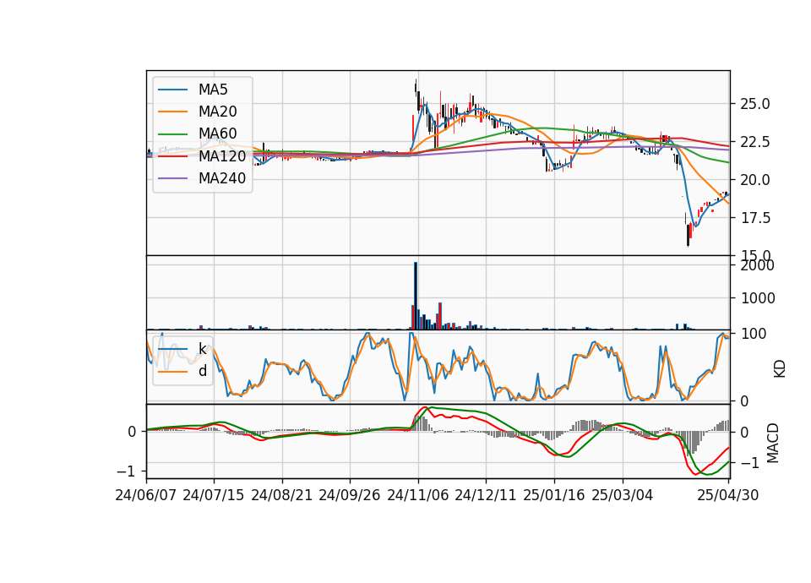Click the 22.5 price axis label
Screen dimensions: 811x583
coord(755,142)
